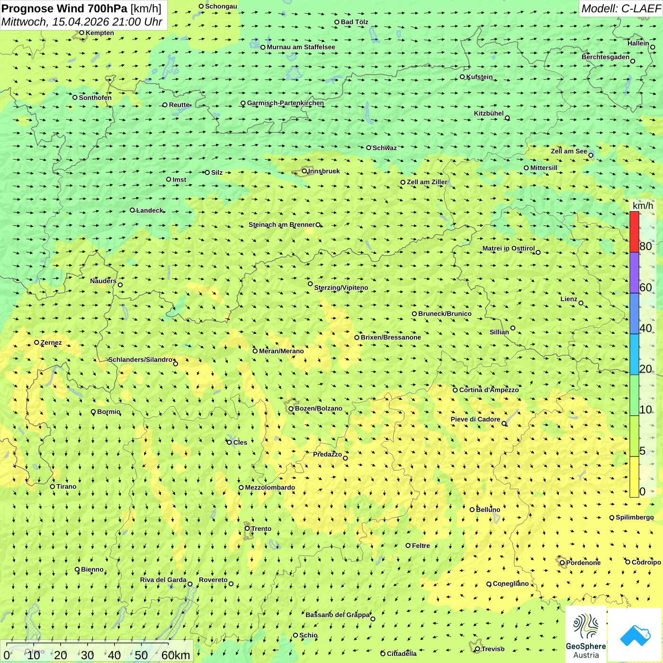The height and width of the screenshot is (663, 663).
Task: Click the purple 60 km/h legend color
Action: [634, 273]
